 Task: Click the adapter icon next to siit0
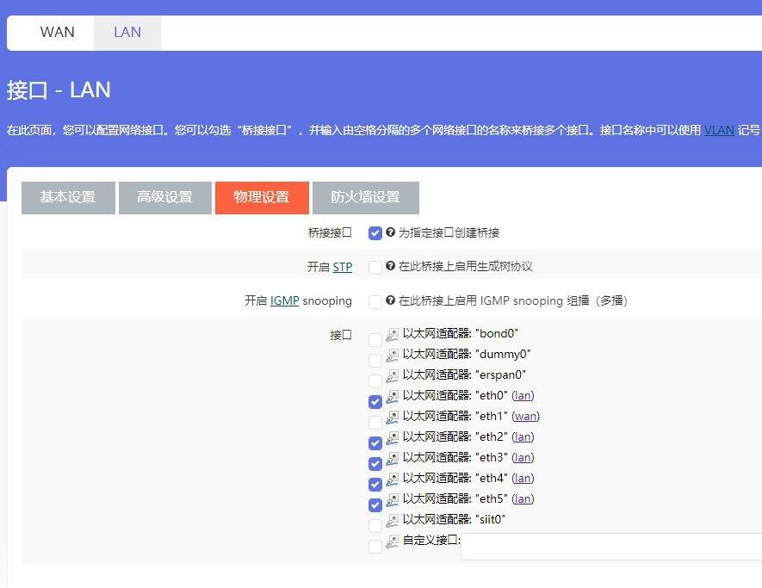pyautogui.click(x=393, y=520)
